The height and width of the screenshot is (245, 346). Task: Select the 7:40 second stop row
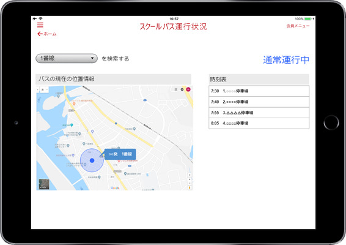[x=259, y=102]
